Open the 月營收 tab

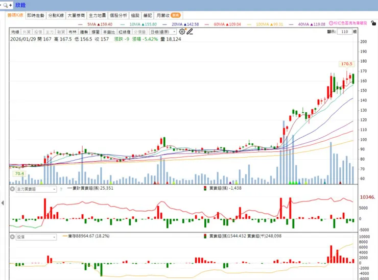[x=168, y=15]
